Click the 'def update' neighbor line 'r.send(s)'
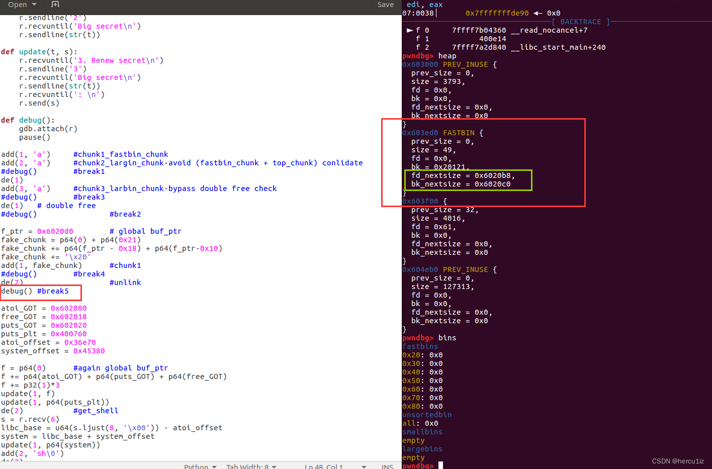The image size is (712, 469). tap(39, 103)
